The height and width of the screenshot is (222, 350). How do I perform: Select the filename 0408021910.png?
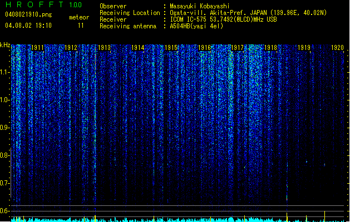click(x=28, y=15)
